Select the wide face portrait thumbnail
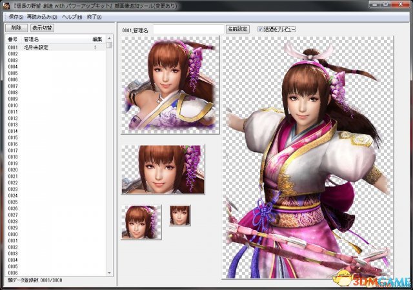 tap(163, 169)
